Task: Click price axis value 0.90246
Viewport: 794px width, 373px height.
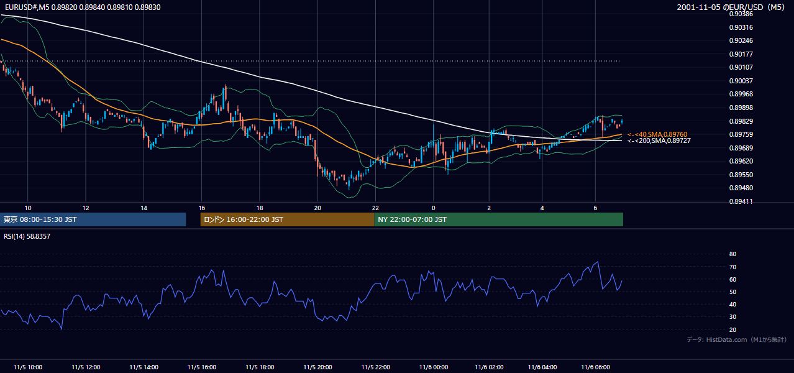Action: point(741,41)
